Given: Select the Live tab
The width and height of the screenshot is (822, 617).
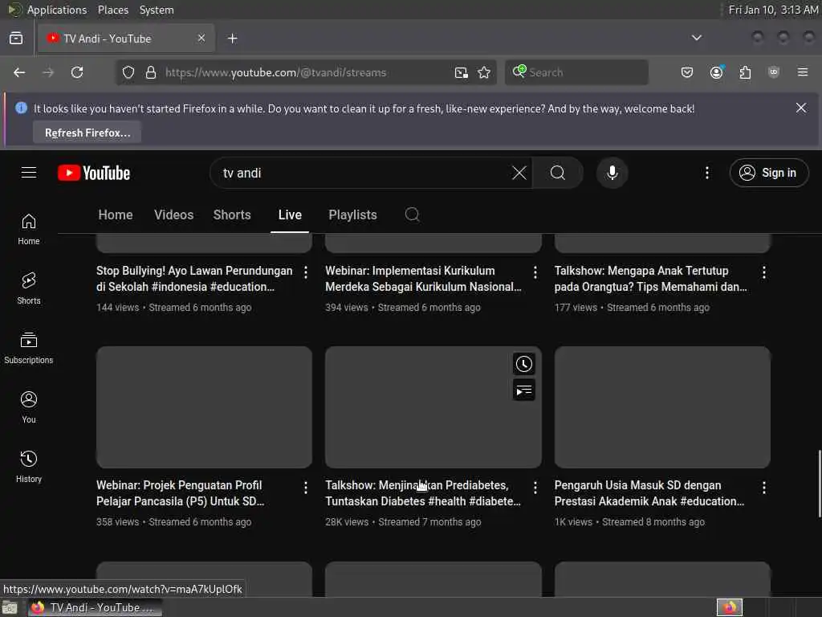Looking at the screenshot, I should click(290, 215).
